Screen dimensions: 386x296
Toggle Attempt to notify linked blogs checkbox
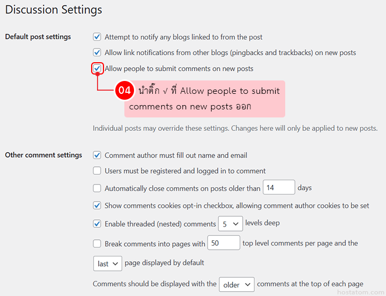coord(97,37)
